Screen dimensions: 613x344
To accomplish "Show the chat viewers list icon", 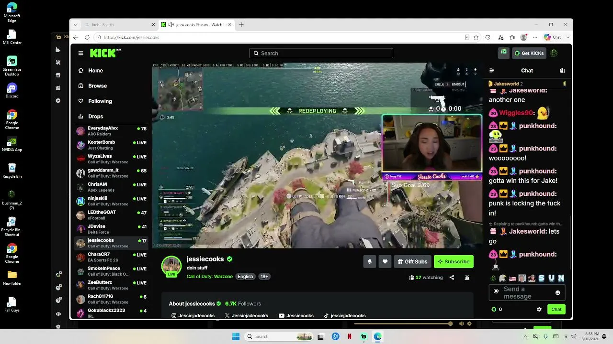I will tap(562, 70).
